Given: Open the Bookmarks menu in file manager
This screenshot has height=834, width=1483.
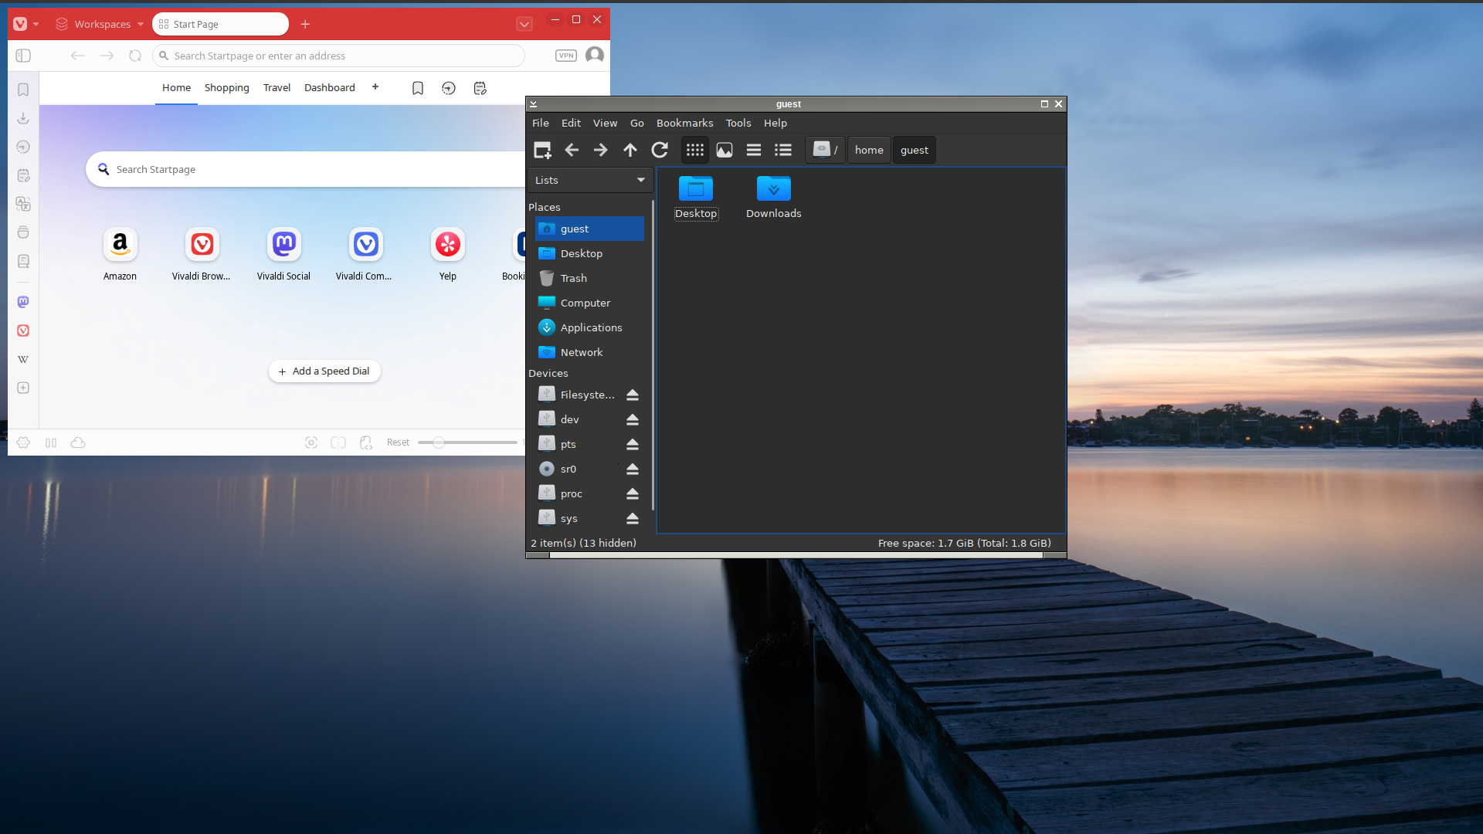Looking at the screenshot, I should pyautogui.click(x=684, y=123).
